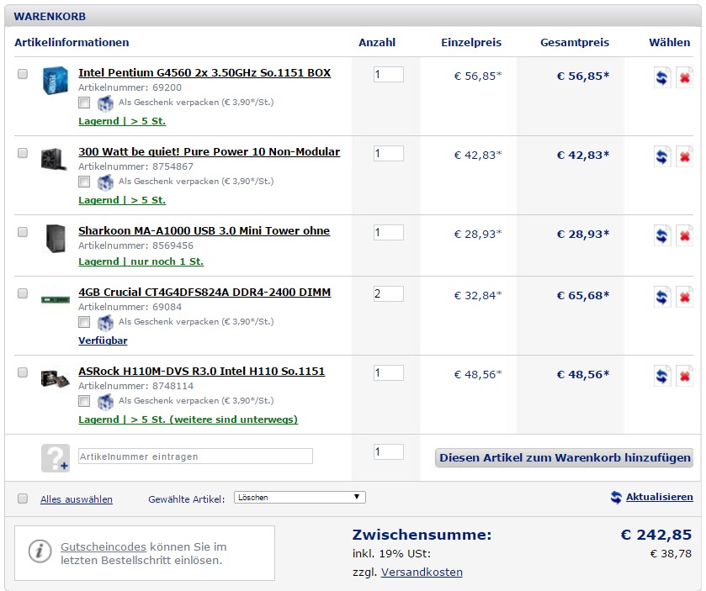Image resolution: width=706 pixels, height=591 pixels.
Task: Click refresh icon for ASRock H110M-DVS row
Action: [x=662, y=376]
